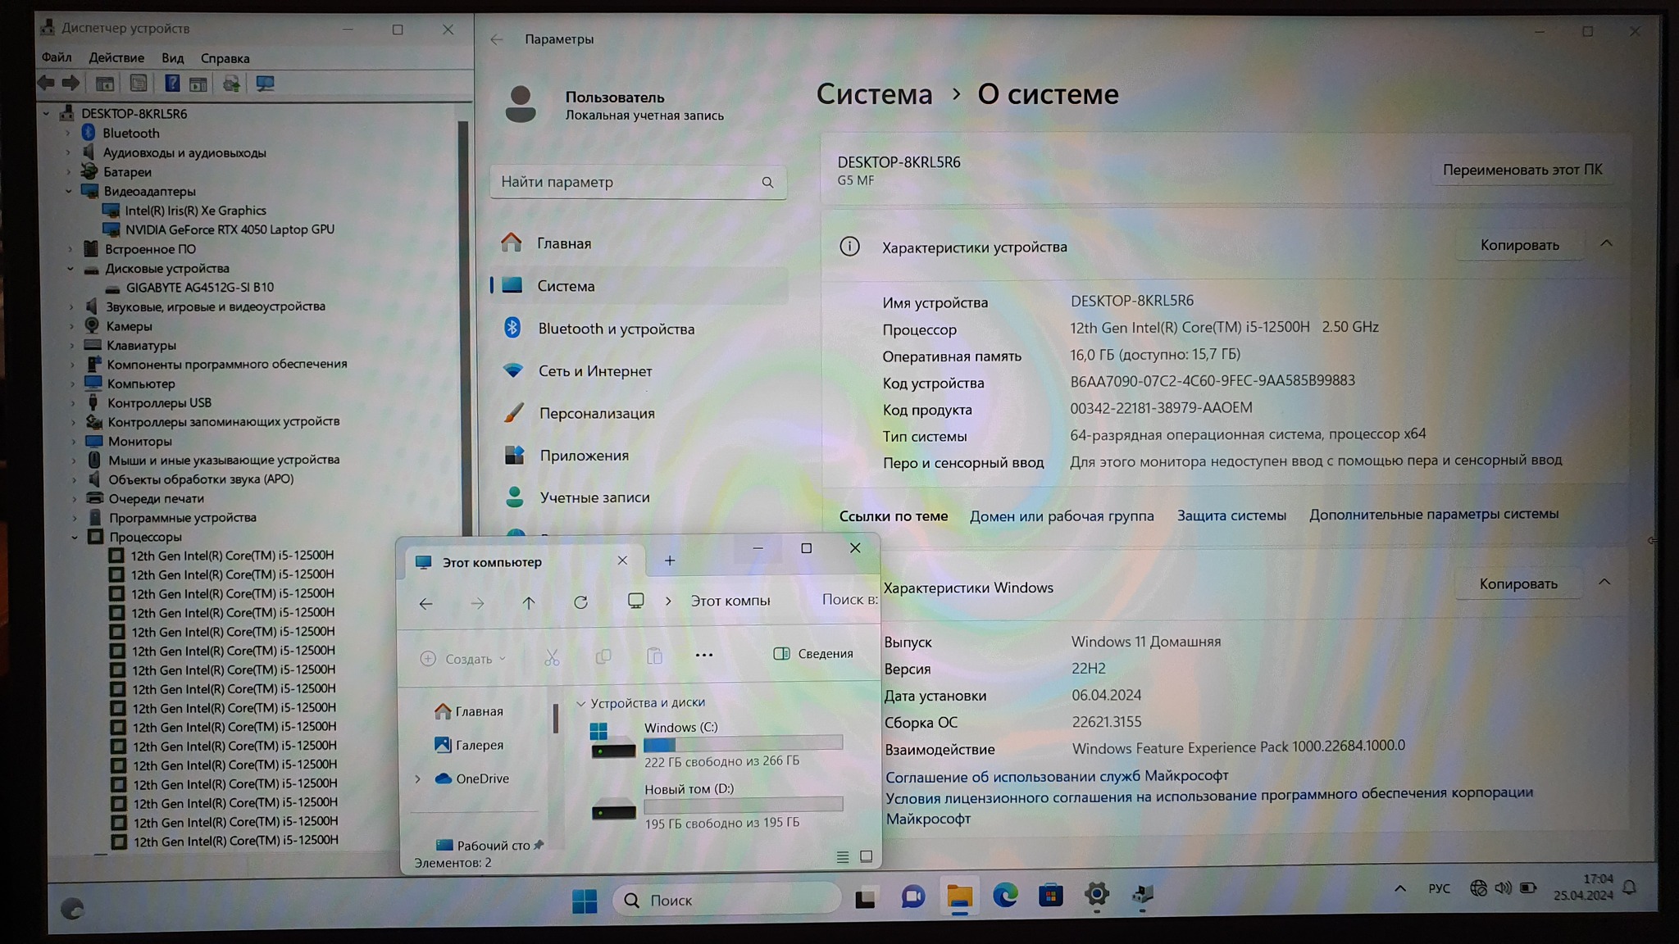The height and width of the screenshot is (944, 1679).
Task: Click the scan for hardware changes toolbar icon
Action: (x=264, y=84)
